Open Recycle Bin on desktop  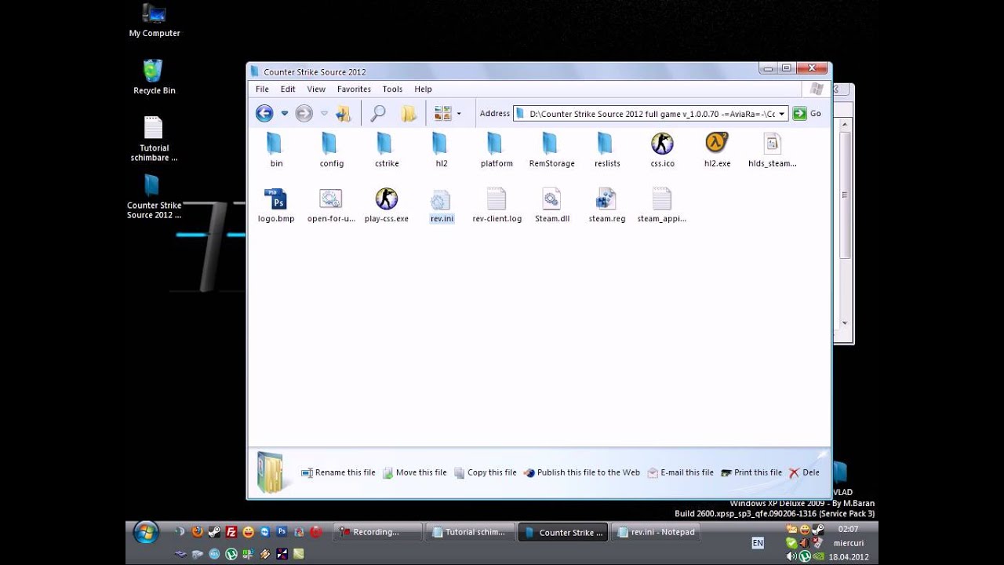click(154, 77)
